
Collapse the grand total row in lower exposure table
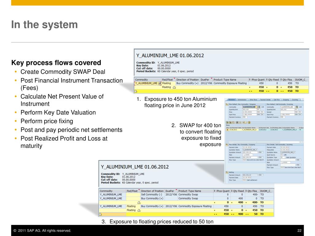click(101, 214)
